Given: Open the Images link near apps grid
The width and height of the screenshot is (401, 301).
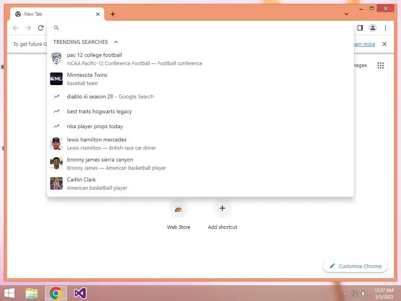Looking at the screenshot, I should tap(360, 65).
